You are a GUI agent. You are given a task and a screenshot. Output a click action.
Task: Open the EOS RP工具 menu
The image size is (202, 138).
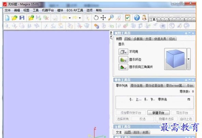point(75,10)
